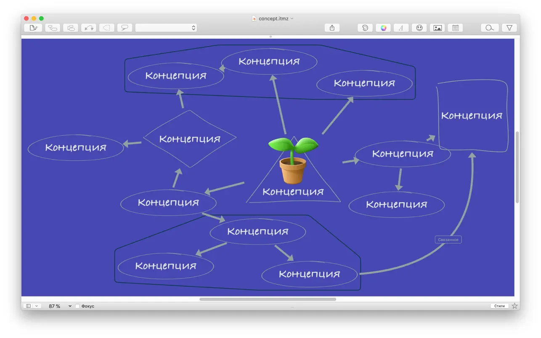This screenshot has width=541, height=338.
Task: Select the central plant pot topic
Action: [x=293, y=162]
